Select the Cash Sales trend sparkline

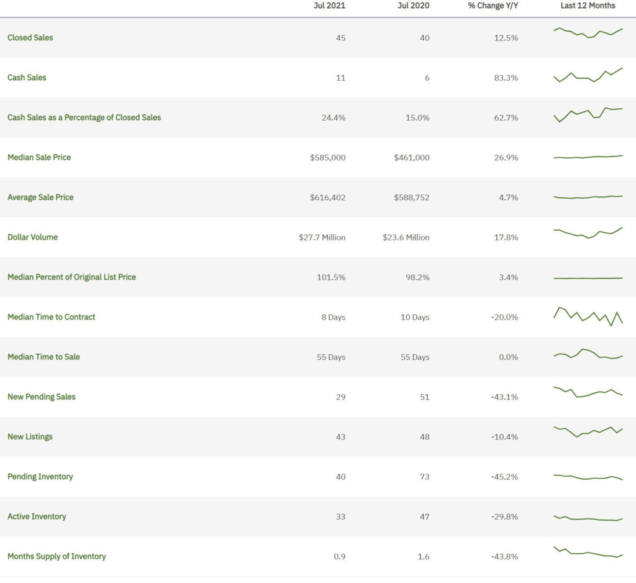[x=588, y=75]
